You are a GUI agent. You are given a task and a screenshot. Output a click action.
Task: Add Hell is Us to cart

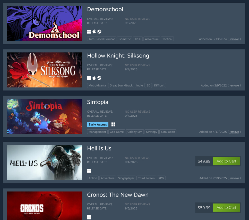coord(226,161)
